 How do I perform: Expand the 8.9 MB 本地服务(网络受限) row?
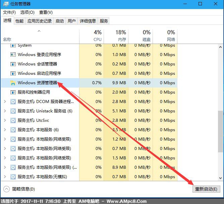[5, 167]
